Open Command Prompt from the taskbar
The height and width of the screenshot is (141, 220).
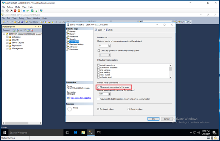point(99,133)
